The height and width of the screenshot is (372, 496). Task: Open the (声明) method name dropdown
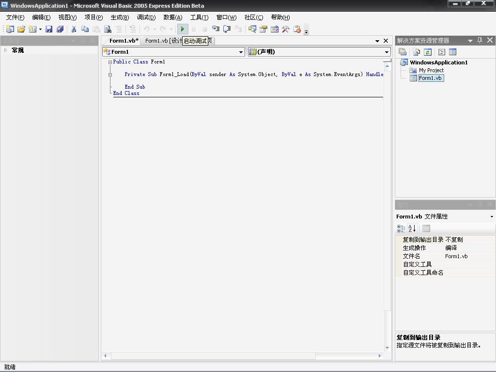point(387,52)
